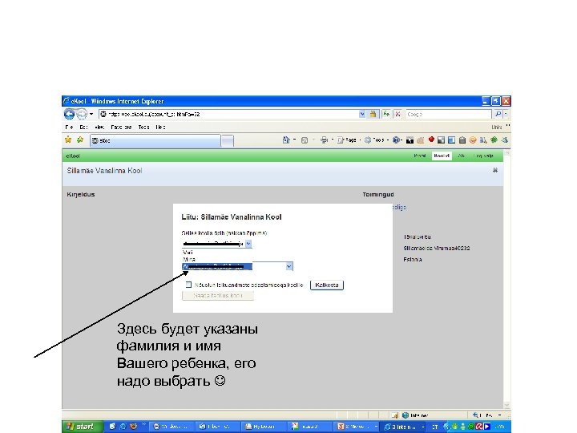The height and width of the screenshot is (433, 577).
Task: Click the partly hidden link under Toimingud
Action: pos(399,208)
